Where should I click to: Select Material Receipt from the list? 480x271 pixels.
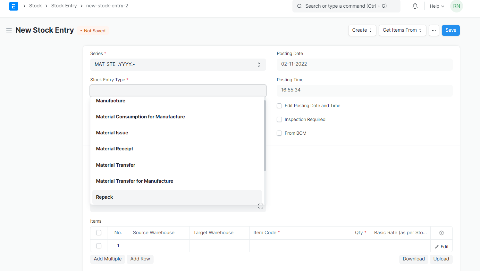(x=114, y=149)
